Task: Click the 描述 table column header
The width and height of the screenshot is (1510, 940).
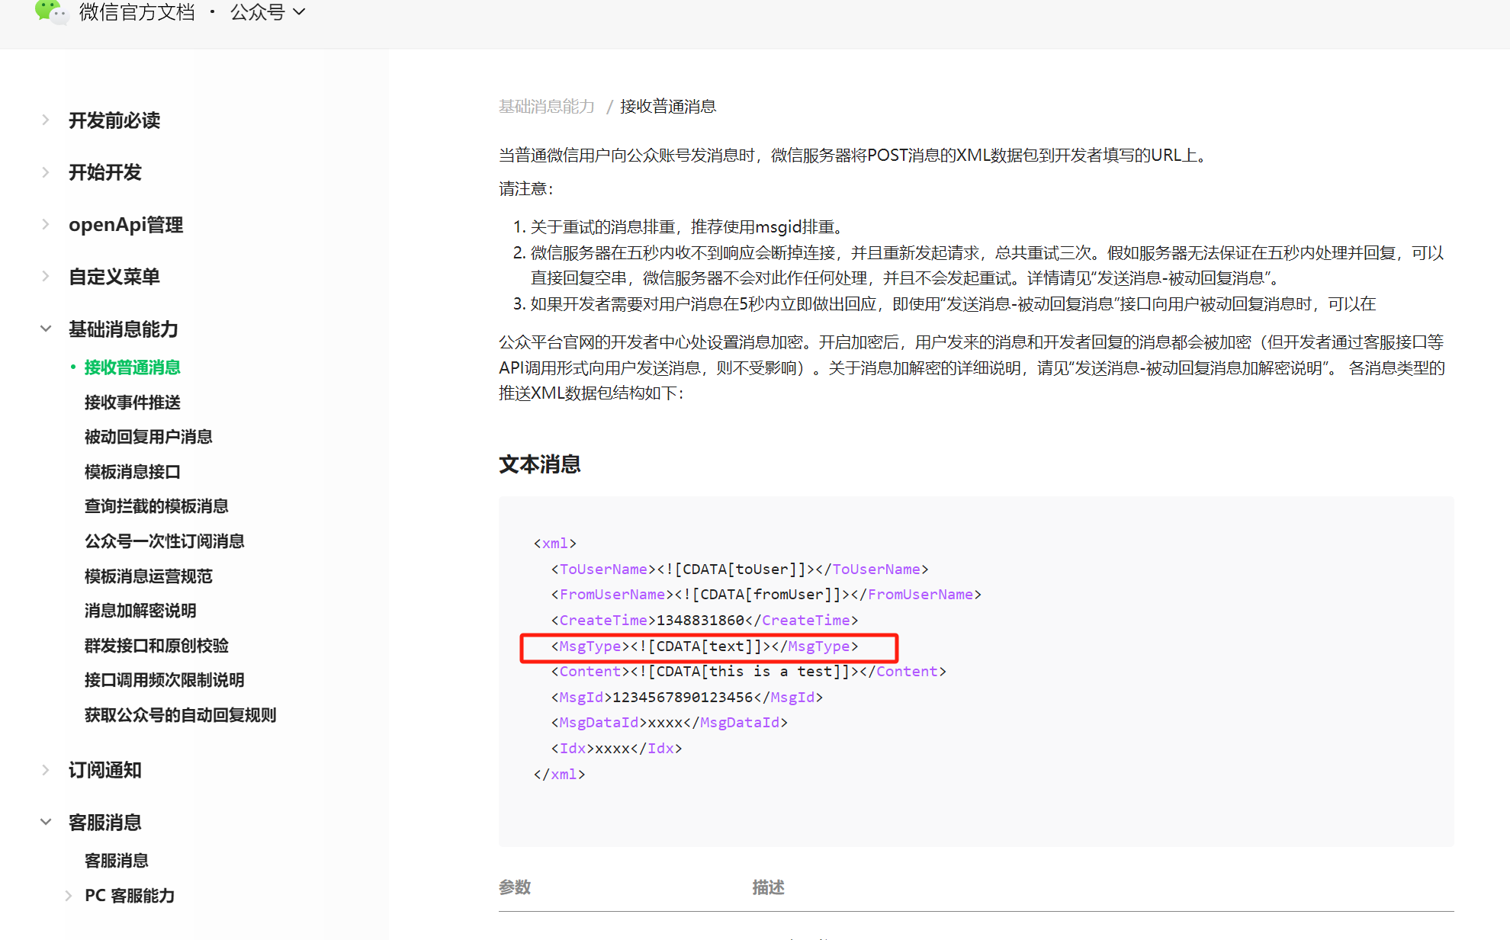Action: [x=768, y=887]
